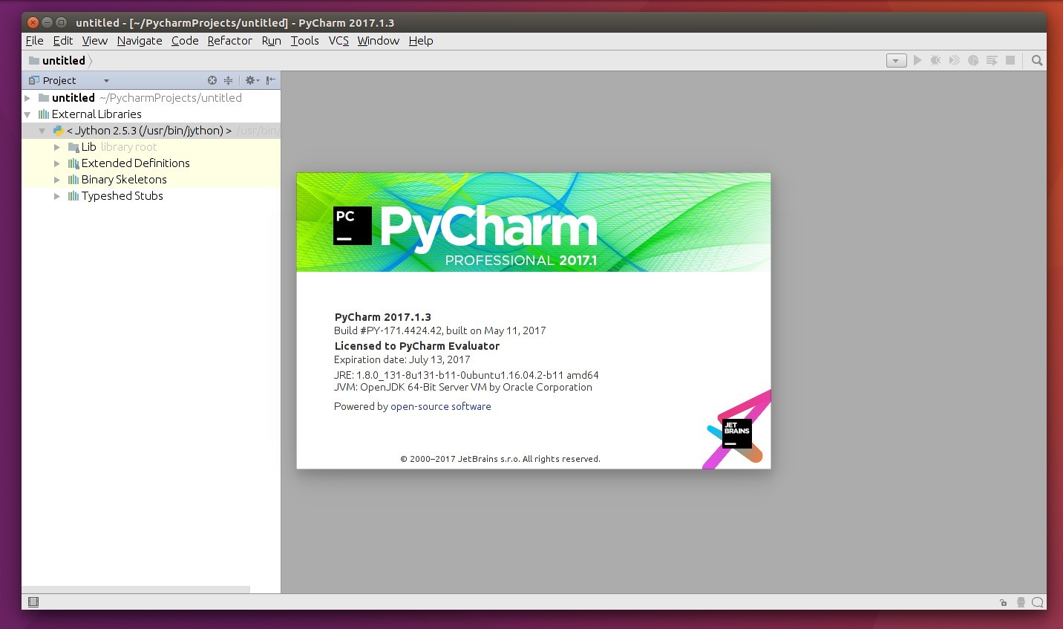Open the Refactor menu
Image resolution: width=1063 pixels, height=629 pixels.
point(230,41)
